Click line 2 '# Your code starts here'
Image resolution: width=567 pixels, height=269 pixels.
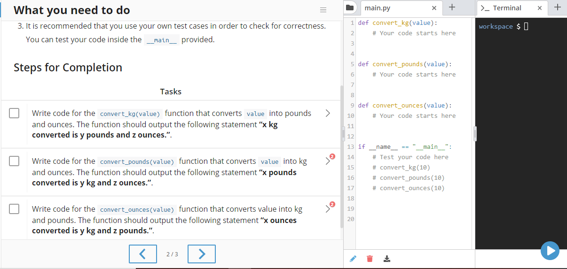click(x=414, y=33)
